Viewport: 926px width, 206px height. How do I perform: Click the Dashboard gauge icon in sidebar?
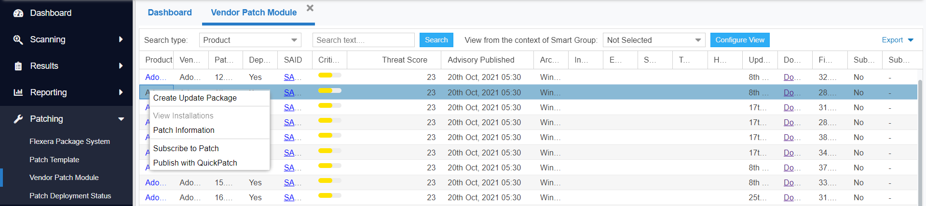pyautogui.click(x=18, y=13)
